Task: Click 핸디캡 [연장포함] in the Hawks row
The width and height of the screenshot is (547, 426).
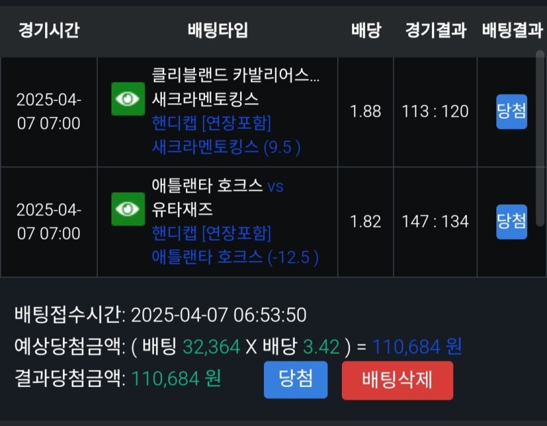Action: pyautogui.click(x=211, y=233)
